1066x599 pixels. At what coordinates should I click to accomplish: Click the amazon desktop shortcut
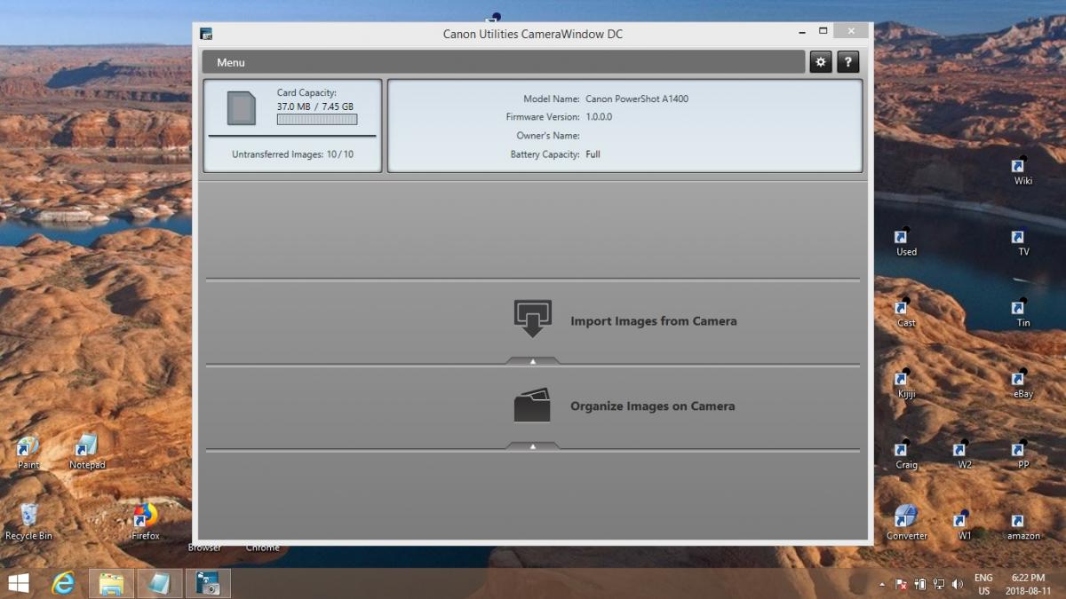click(1022, 525)
